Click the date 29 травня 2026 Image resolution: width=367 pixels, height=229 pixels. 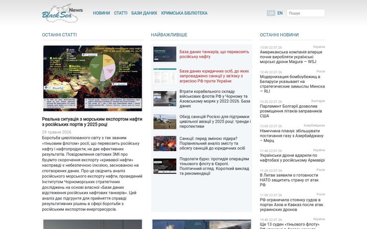[57, 132]
